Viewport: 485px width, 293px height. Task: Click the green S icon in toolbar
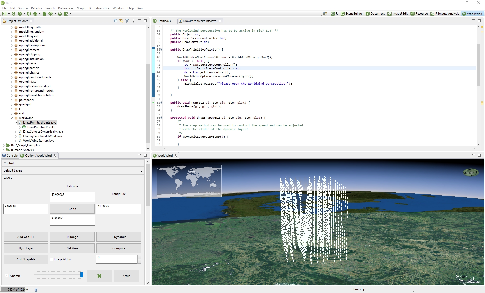[14, 14]
